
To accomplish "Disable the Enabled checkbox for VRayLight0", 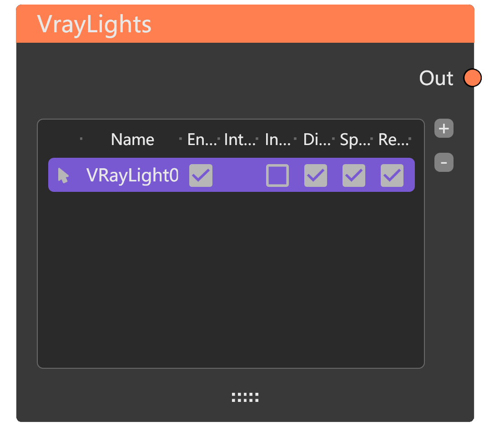I will coord(201,175).
